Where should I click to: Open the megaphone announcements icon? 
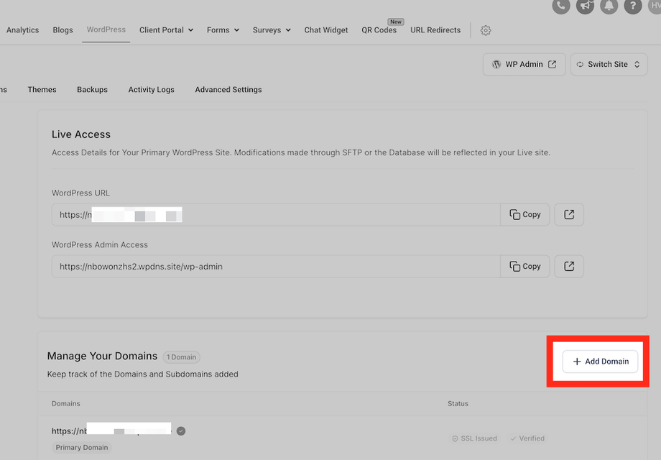[x=585, y=6]
